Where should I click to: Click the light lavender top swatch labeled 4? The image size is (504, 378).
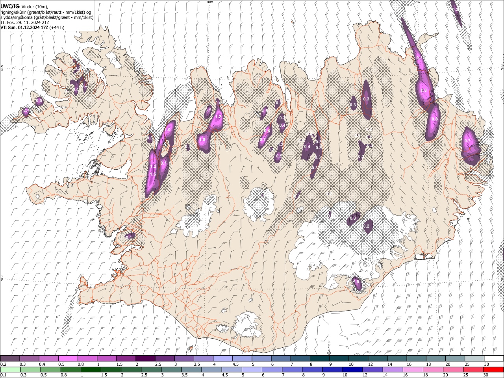pos(222,359)
